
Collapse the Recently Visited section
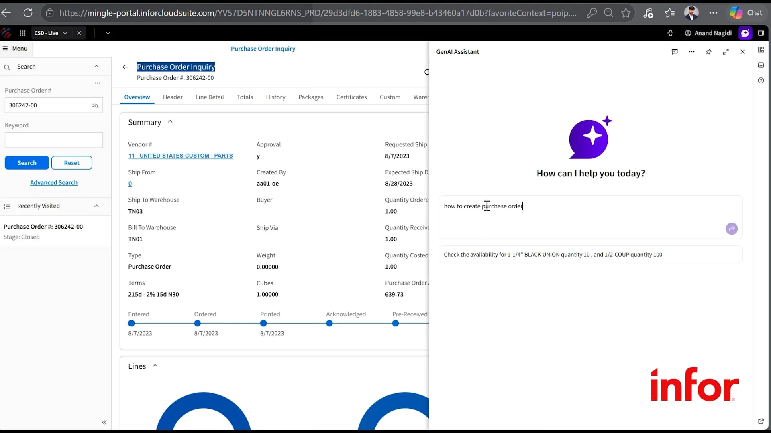click(x=96, y=206)
